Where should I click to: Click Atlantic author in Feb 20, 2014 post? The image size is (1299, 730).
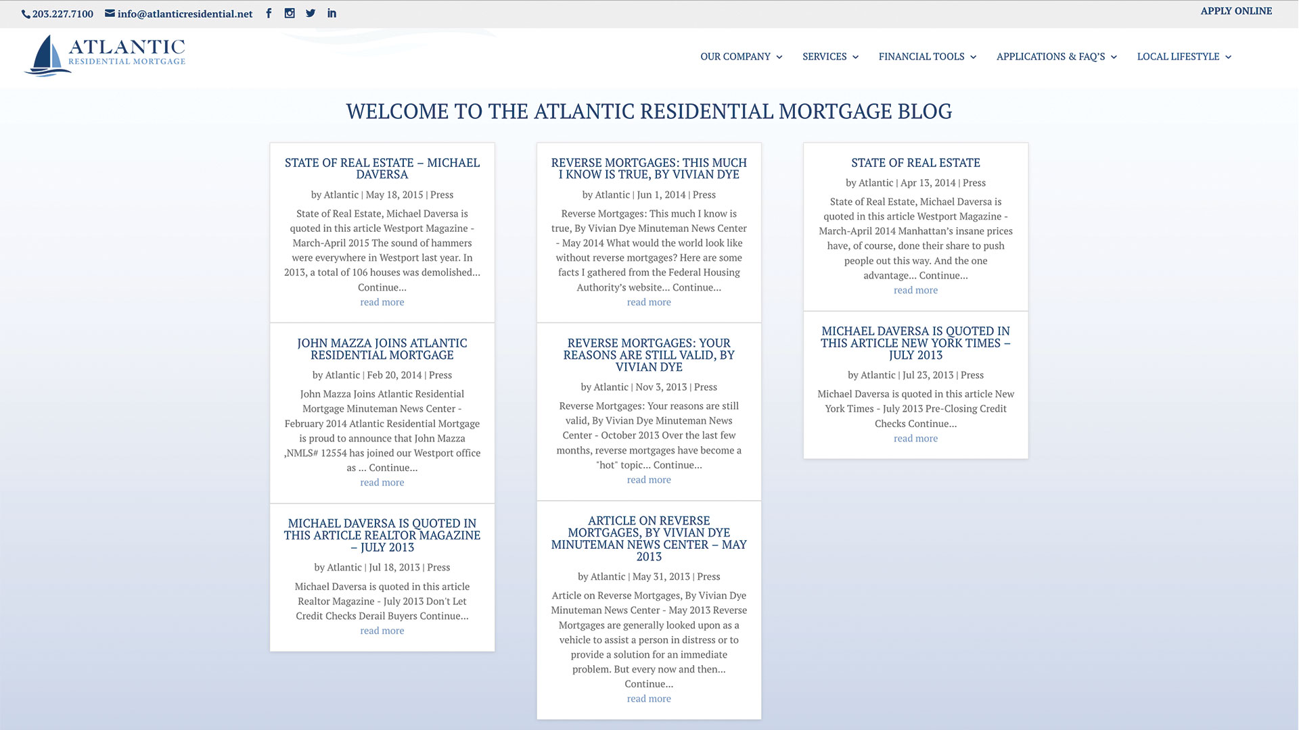(342, 375)
